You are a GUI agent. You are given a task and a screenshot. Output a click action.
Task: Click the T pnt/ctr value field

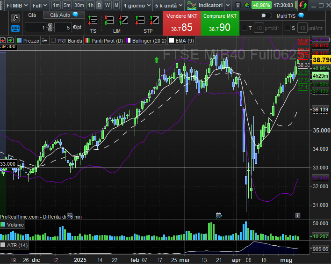click(x=259, y=28)
